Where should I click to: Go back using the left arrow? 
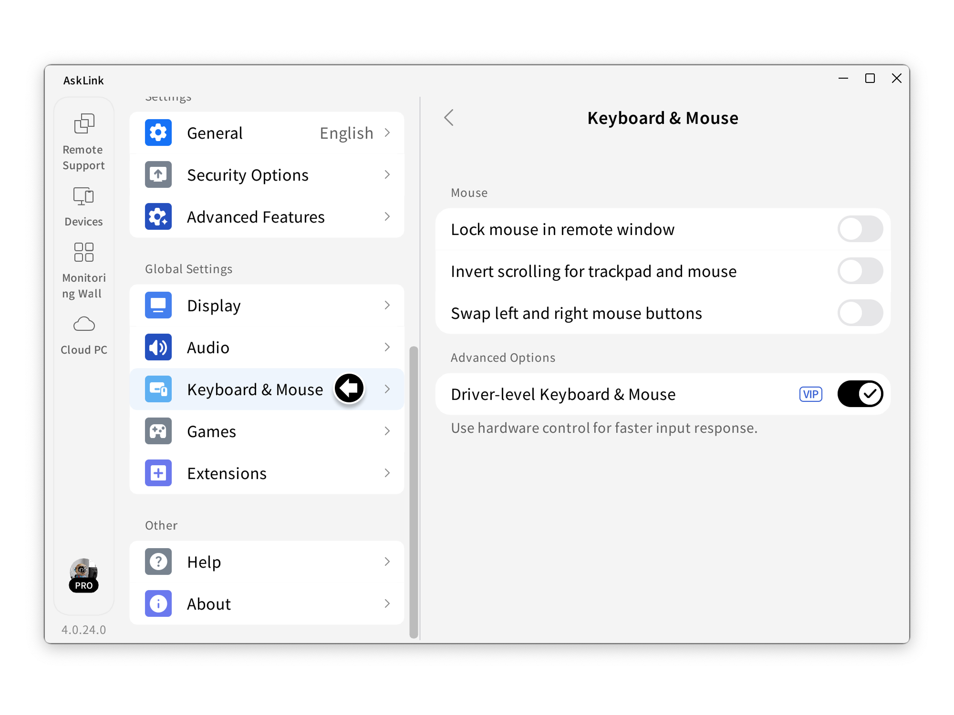click(449, 118)
